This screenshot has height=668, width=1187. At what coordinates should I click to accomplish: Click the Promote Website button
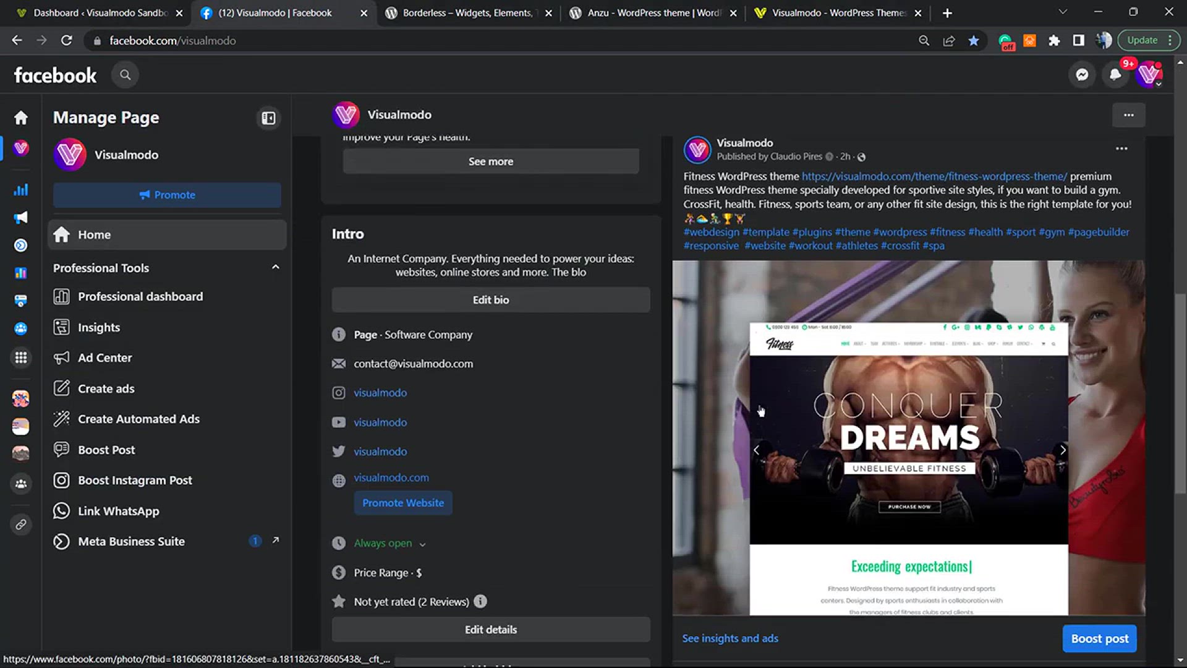(x=403, y=503)
